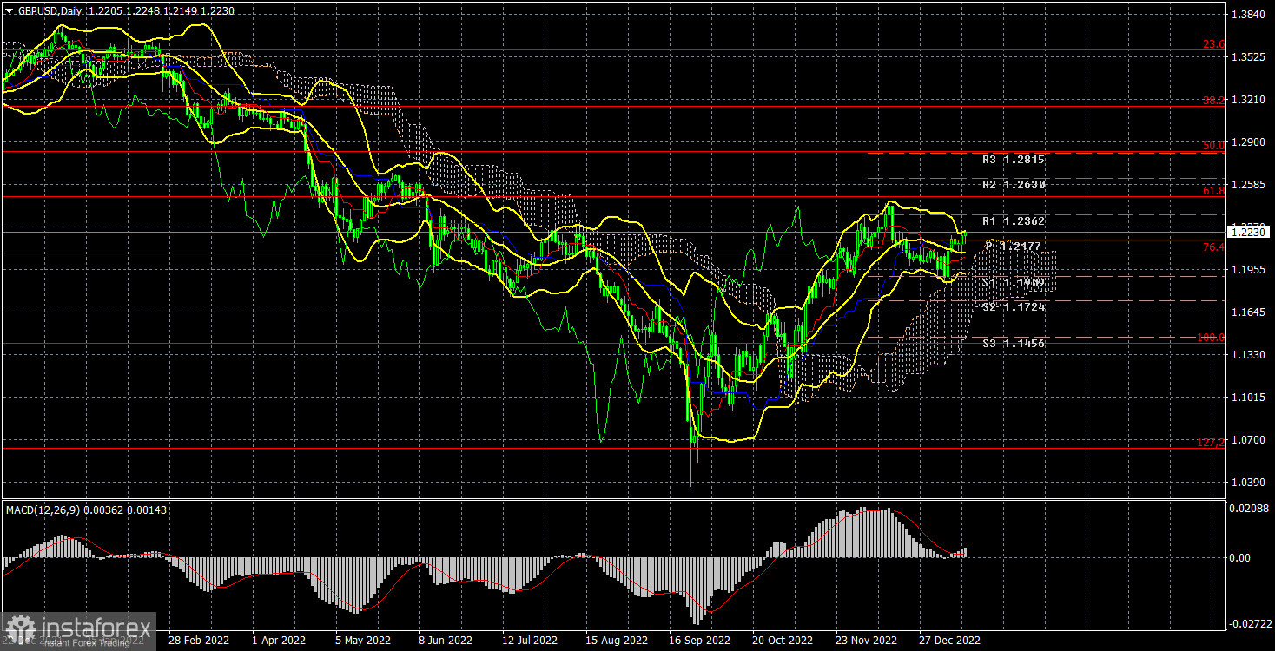Click the 23.6 Fibonacci level label
This screenshot has width=1275, height=651.
[1213, 44]
